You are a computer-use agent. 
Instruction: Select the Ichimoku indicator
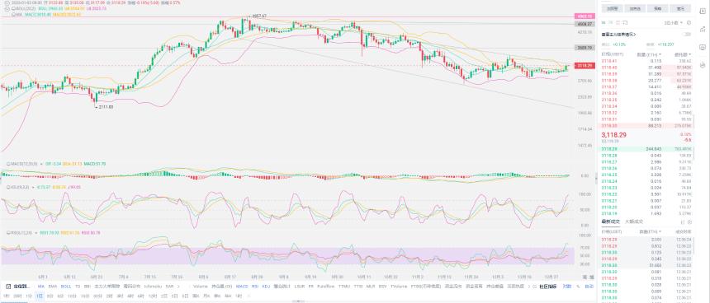click(153, 286)
